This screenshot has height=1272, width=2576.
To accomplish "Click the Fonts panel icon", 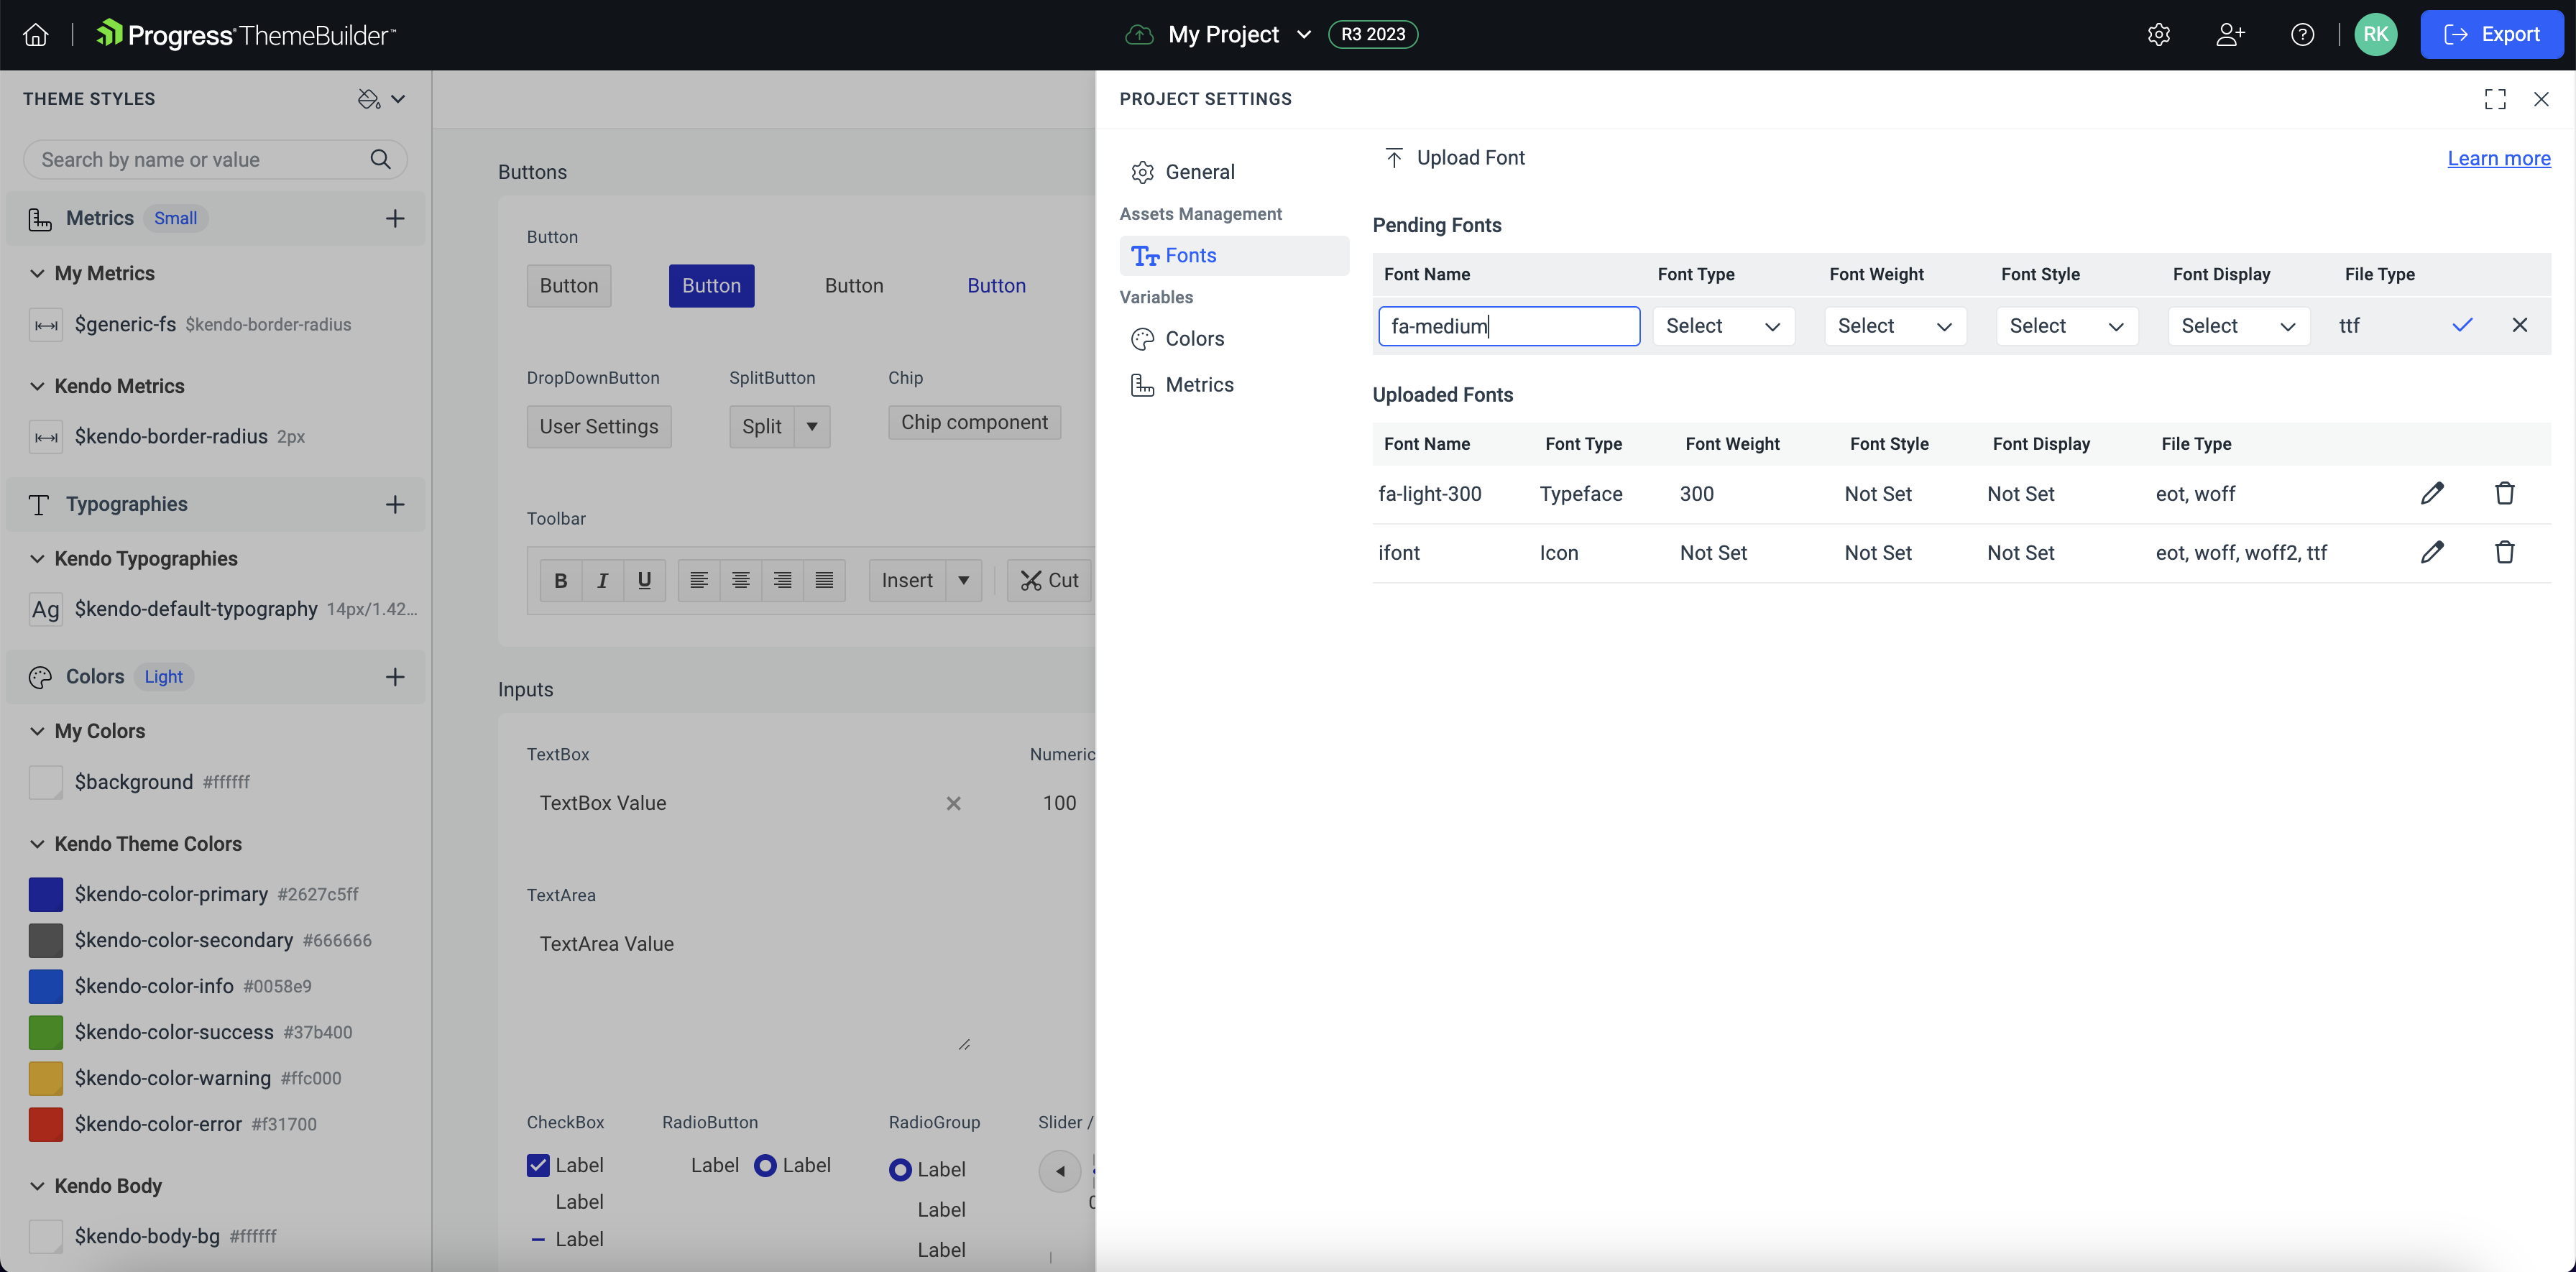I will (x=1145, y=254).
